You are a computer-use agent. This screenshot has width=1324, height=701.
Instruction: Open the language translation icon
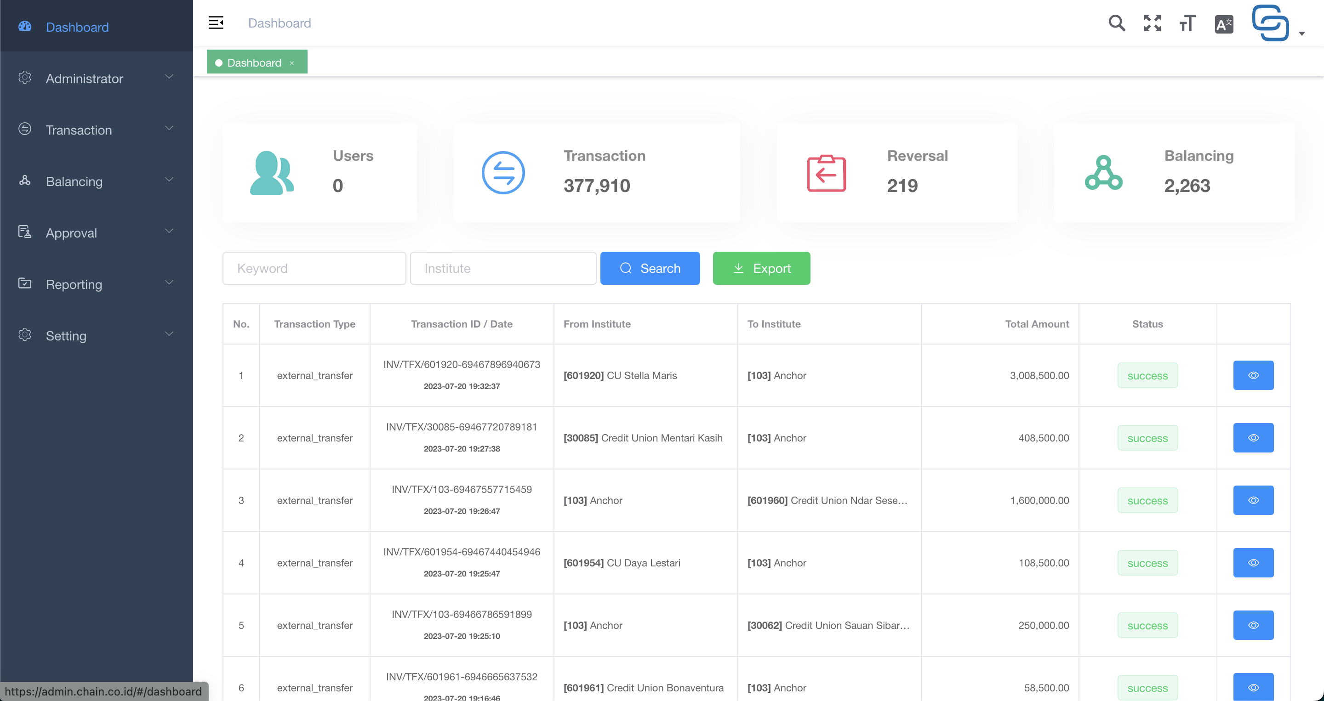tap(1224, 23)
